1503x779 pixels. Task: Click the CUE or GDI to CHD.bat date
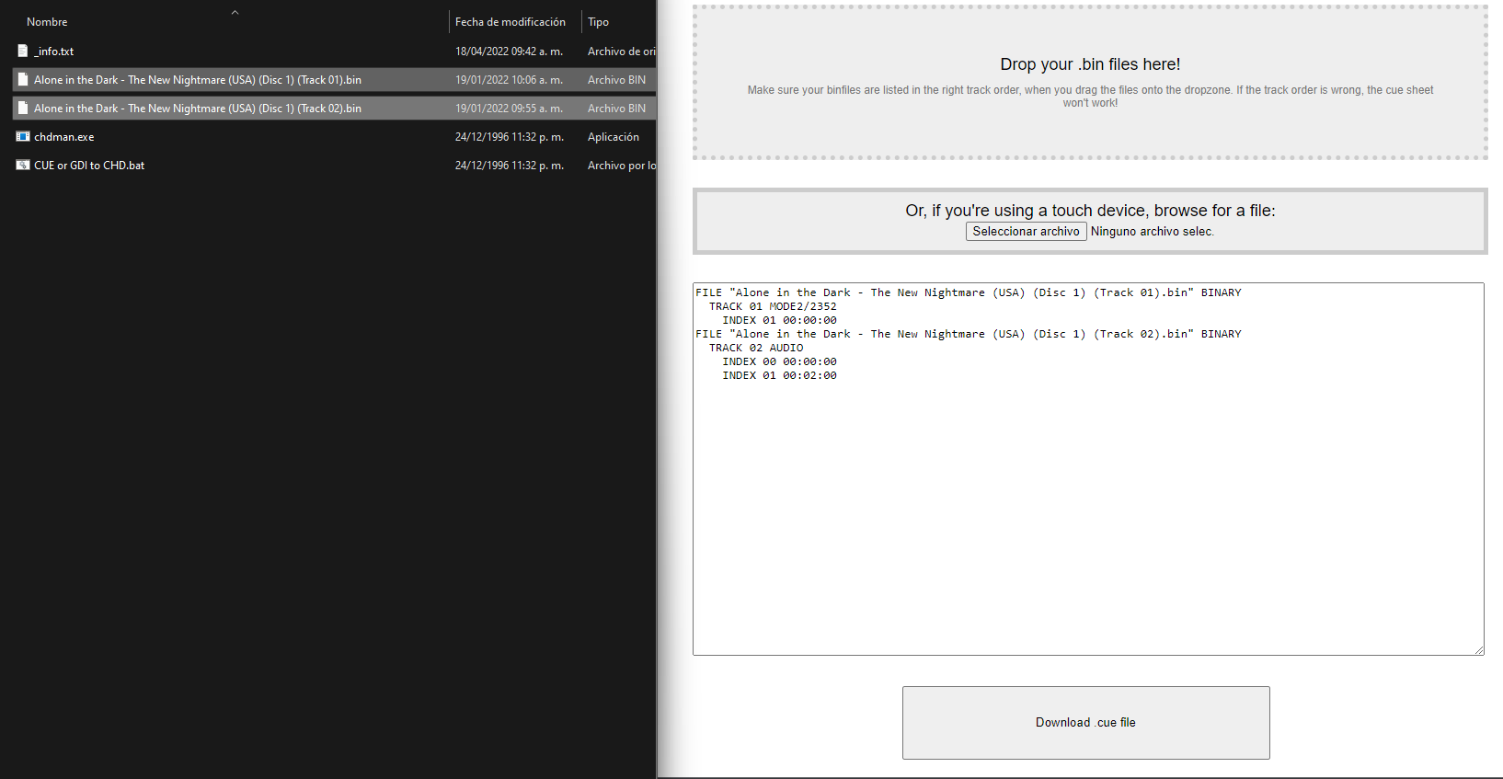(510, 166)
